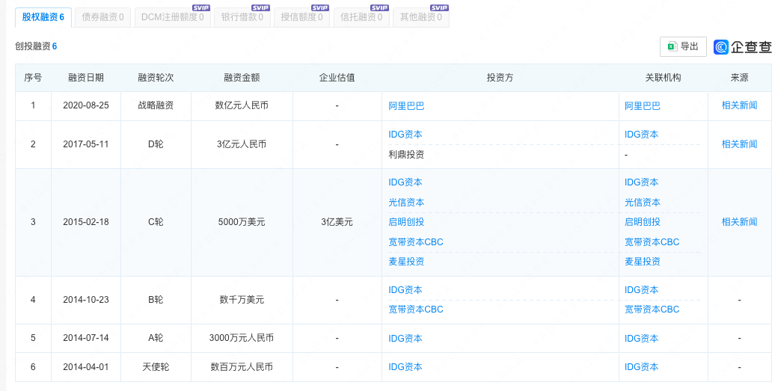This screenshot has width=772, height=391.
Task: Open 相关新闻 for the 战略融资 round
Action: point(739,105)
